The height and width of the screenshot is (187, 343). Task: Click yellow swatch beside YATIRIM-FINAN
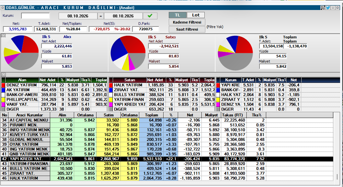pos(111,100)
